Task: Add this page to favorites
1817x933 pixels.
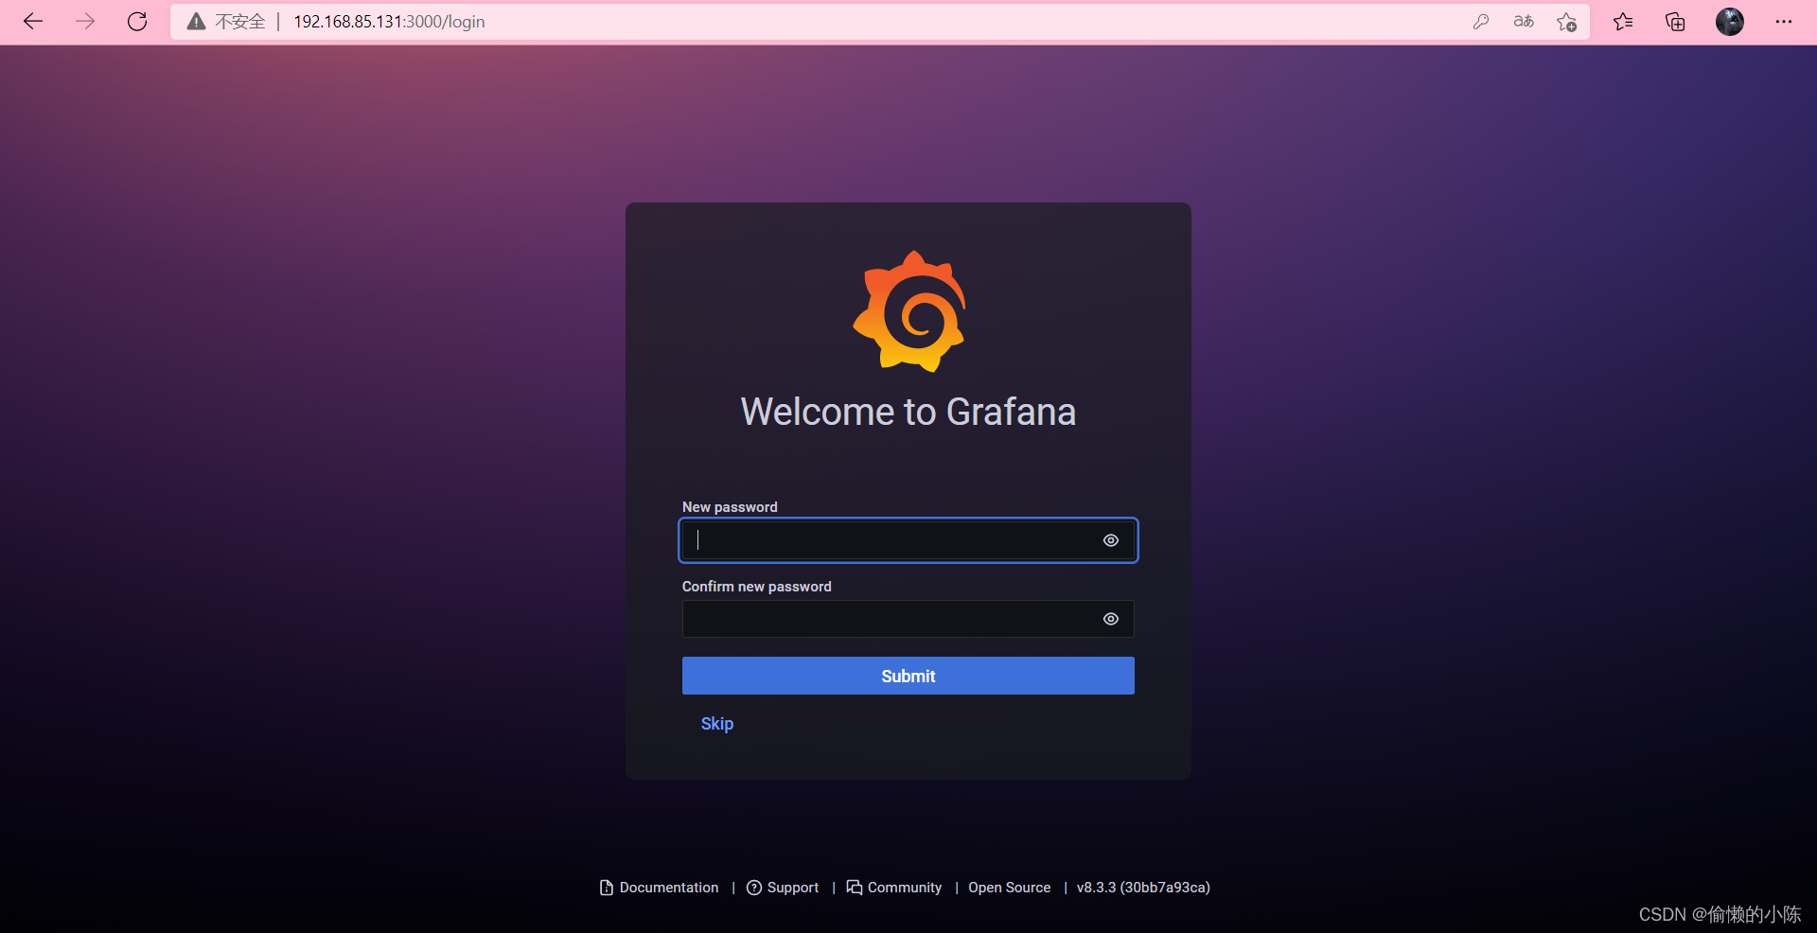Action: tap(1566, 22)
